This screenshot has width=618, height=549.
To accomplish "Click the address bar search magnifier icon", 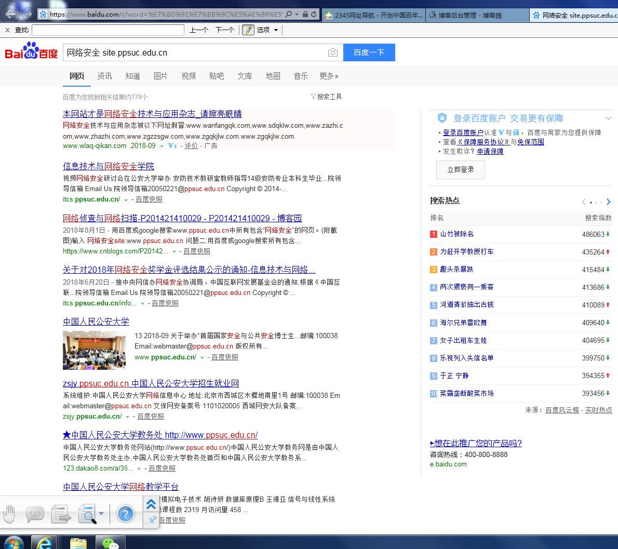I will point(289,14).
